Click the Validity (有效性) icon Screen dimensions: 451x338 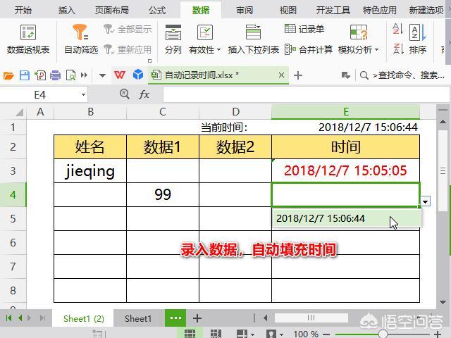[x=205, y=32]
